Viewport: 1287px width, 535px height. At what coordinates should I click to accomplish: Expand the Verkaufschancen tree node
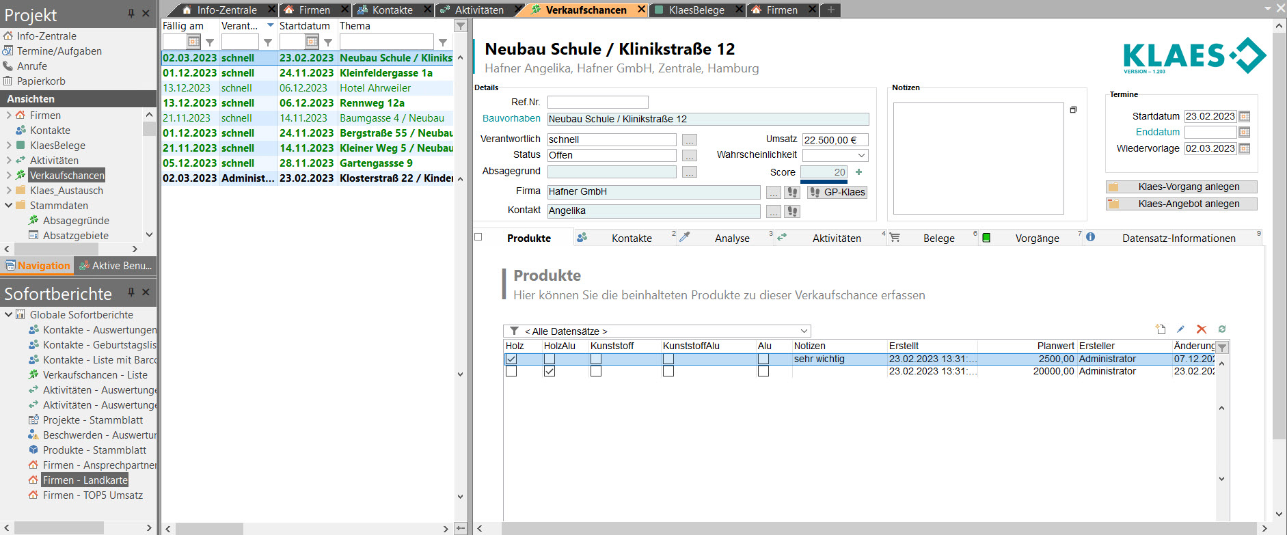tap(9, 176)
